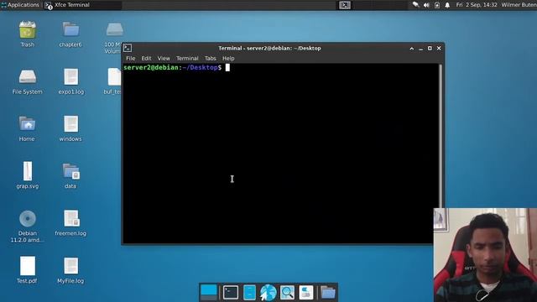Select the 100 MB Volume drive icon

click(114, 30)
